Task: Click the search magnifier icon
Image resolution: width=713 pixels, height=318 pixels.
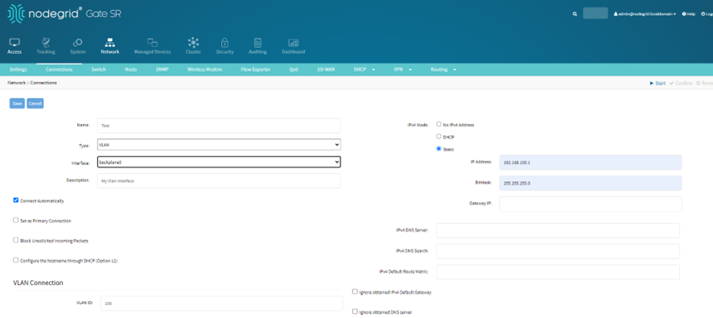Action: pyautogui.click(x=575, y=14)
